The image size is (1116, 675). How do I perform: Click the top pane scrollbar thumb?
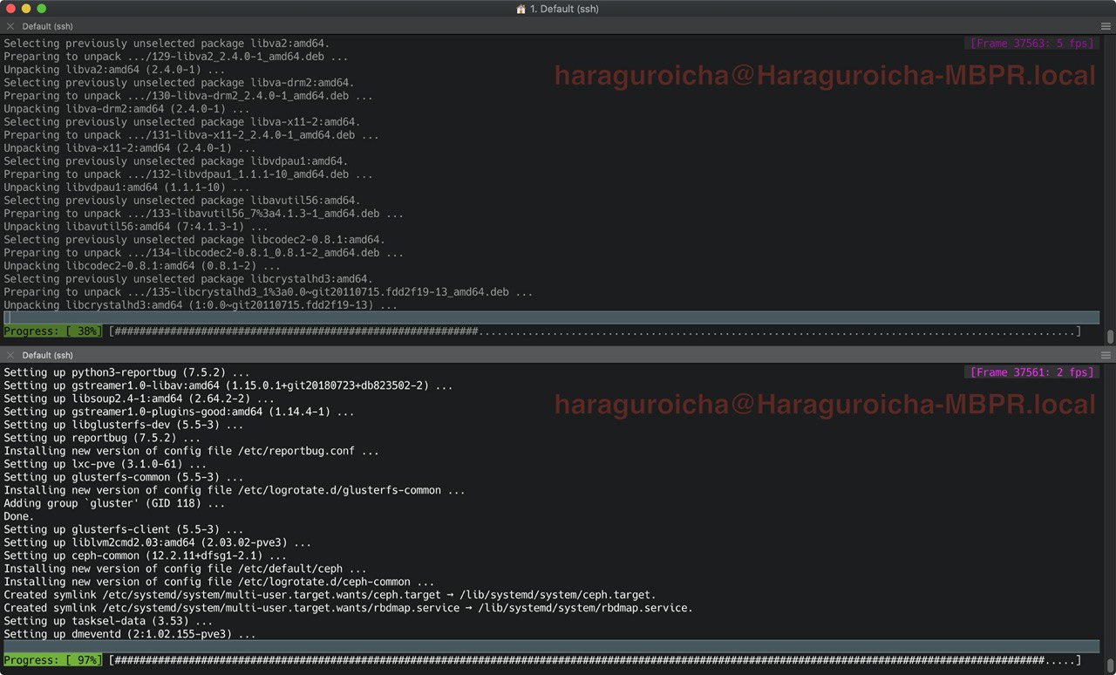click(1110, 337)
